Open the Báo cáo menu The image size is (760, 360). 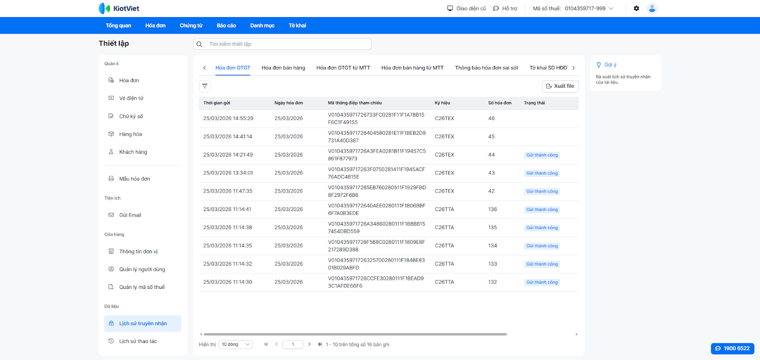[x=226, y=26]
